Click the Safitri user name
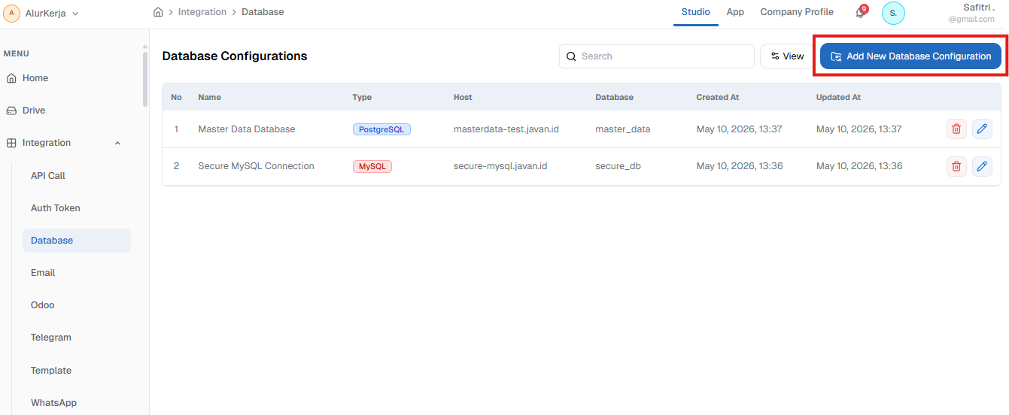 [x=979, y=8]
